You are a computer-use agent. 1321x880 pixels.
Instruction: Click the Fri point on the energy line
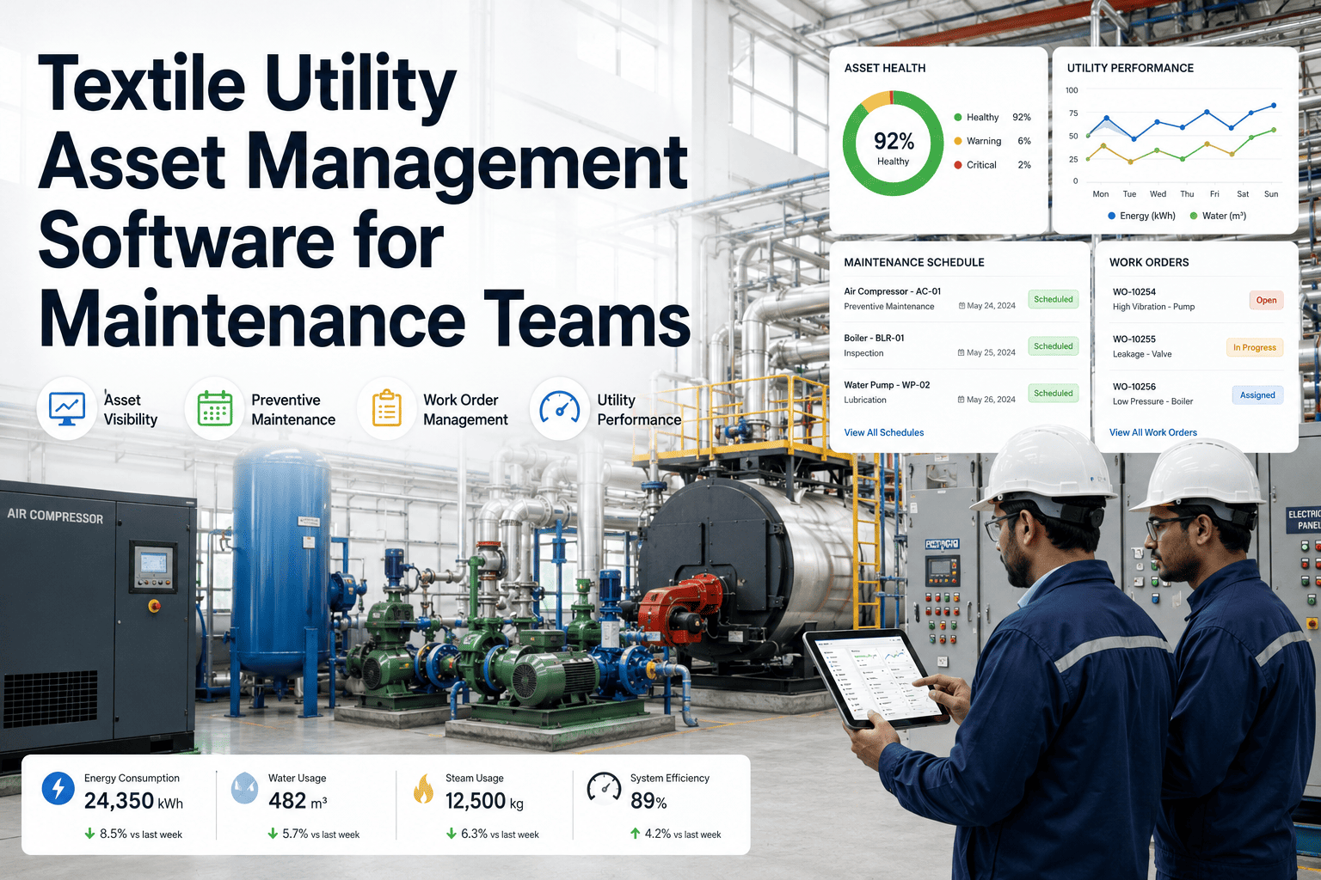[x=1207, y=112]
